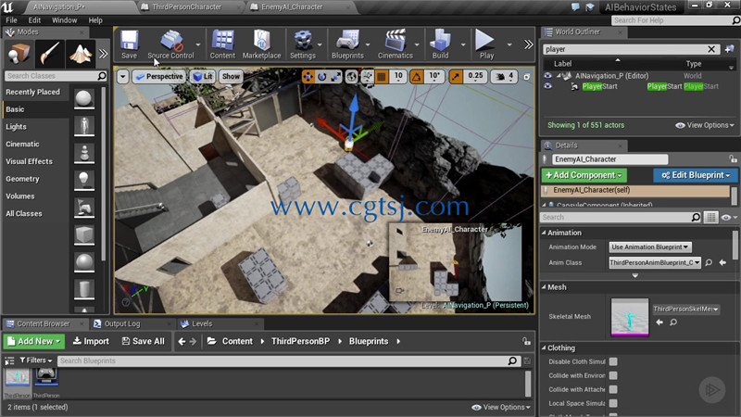741x417 pixels.
Task: Toggle grid snapping in viewport toolbar
Action: pyautogui.click(x=382, y=77)
